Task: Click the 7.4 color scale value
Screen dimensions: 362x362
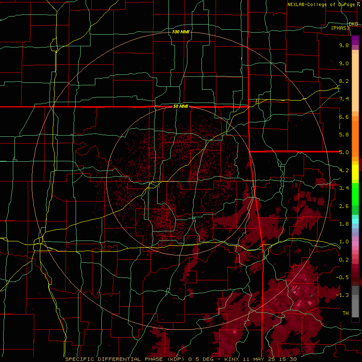Action: [x=344, y=99]
